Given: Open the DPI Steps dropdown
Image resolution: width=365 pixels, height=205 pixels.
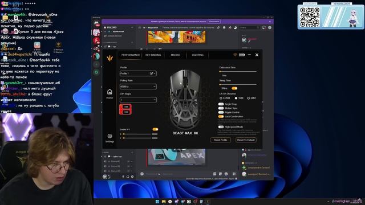Looking at the screenshot, I should 138,100.
